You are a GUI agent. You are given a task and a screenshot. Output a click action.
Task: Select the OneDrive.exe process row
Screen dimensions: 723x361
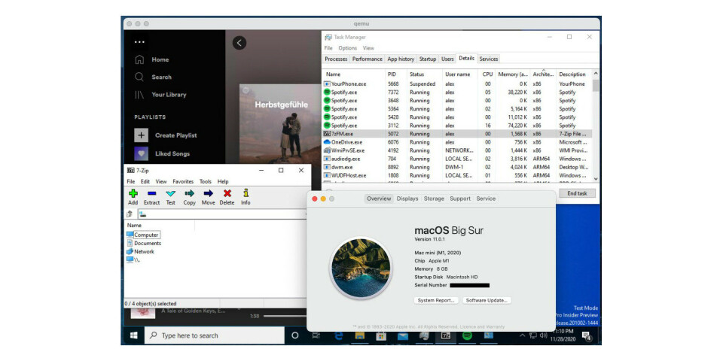[457, 142]
